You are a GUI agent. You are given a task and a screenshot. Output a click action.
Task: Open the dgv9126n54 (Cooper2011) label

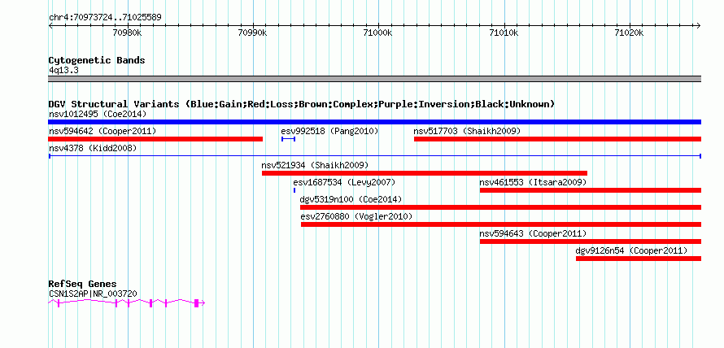click(x=631, y=250)
